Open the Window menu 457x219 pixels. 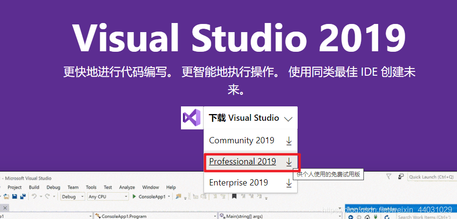coord(151,187)
